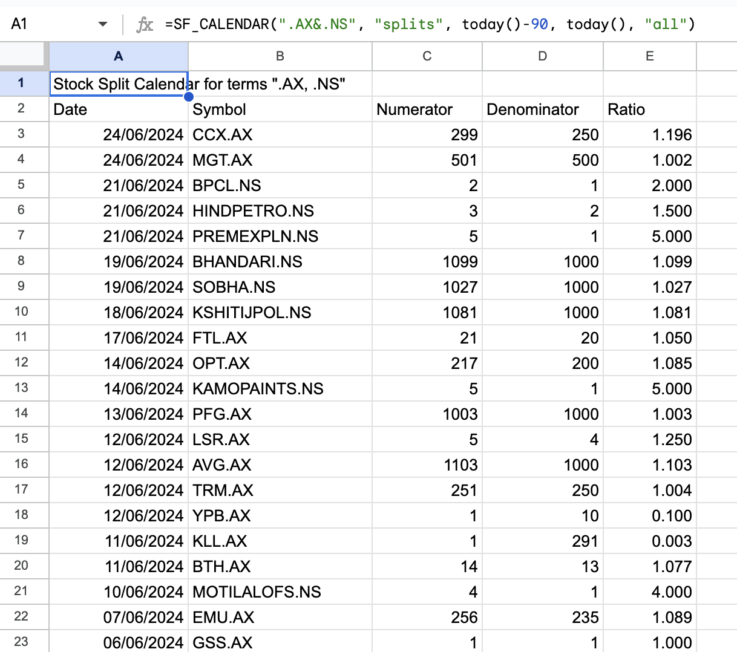
Task: Select column C header
Action: coord(427,56)
